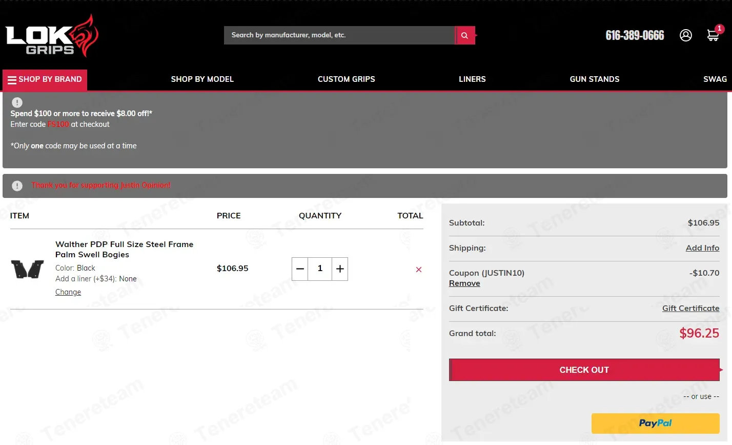Go to Custom Grips menu item
The width and height of the screenshot is (732, 445).
pyautogui.click(x=347, y=79)
